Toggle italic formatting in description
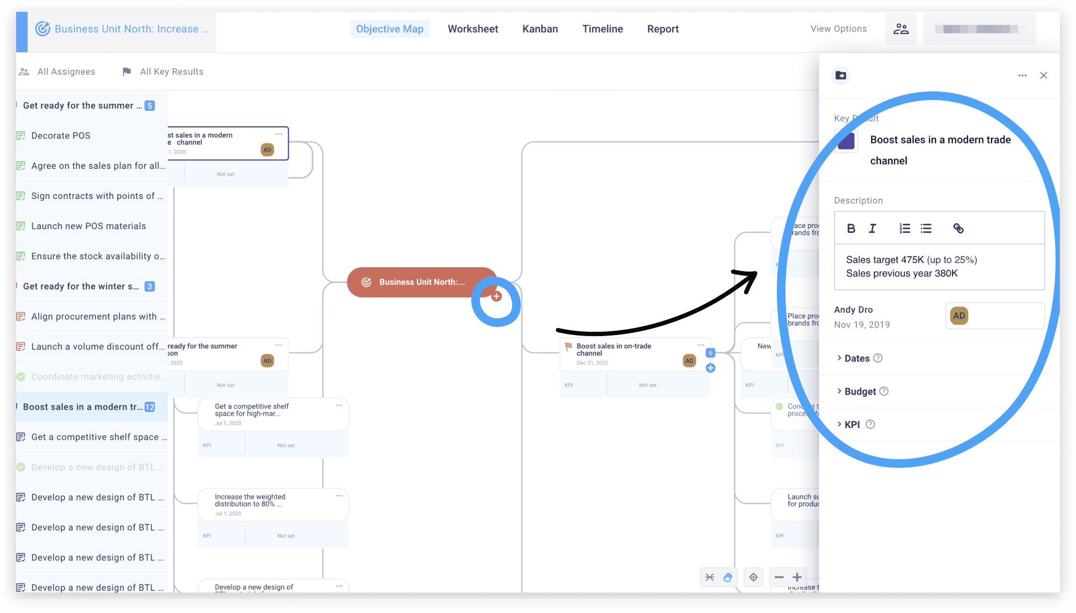The image size is (1076, 613). (872, 229)
